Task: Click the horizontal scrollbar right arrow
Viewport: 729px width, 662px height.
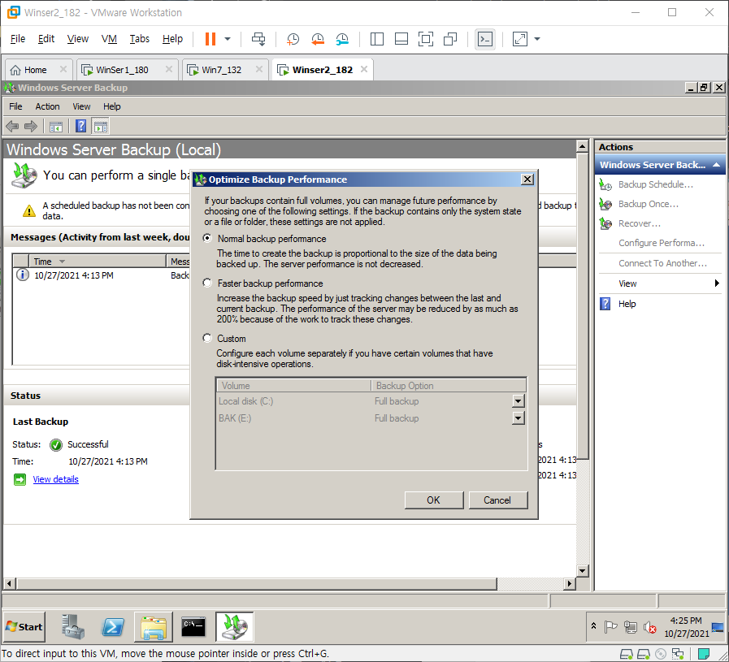Action: coord(570,583)
